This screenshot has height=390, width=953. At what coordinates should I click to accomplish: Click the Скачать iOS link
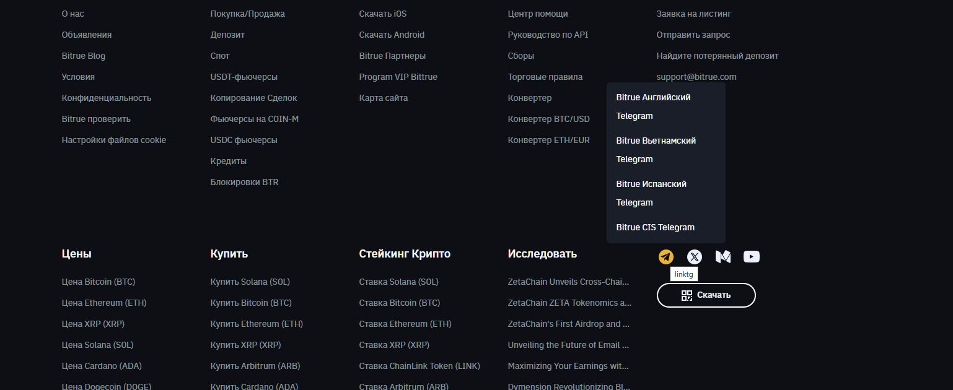click(382, 14)
